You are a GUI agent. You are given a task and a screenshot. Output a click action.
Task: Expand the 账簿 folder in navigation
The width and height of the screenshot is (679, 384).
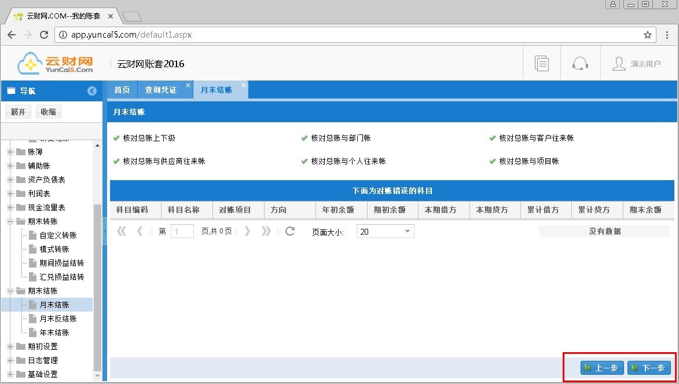pos(10,152)
